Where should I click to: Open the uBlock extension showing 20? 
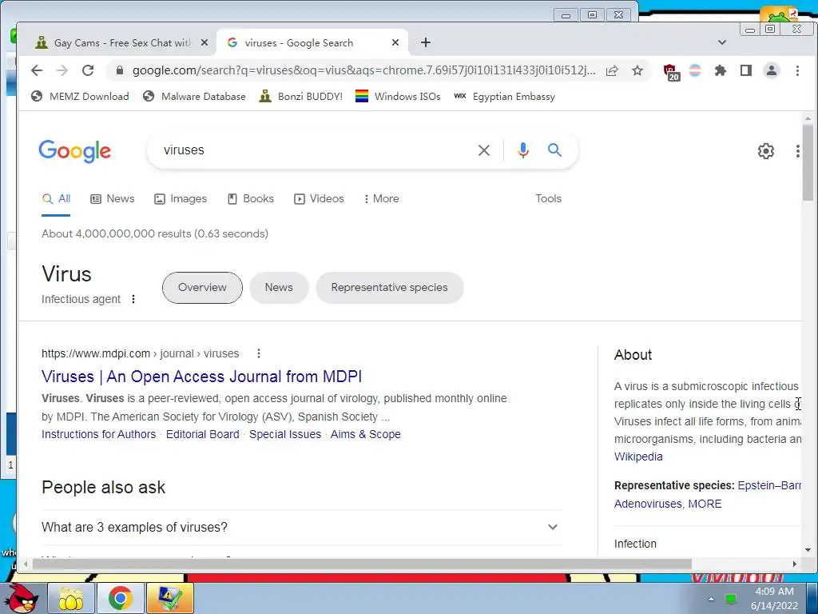pos(670,71)
